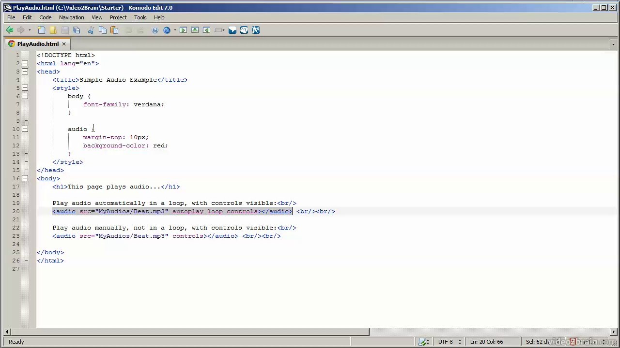The height and width of the screenshot is (348, 620).
Task: Click the Save All icon
Action: pos(77,30)
